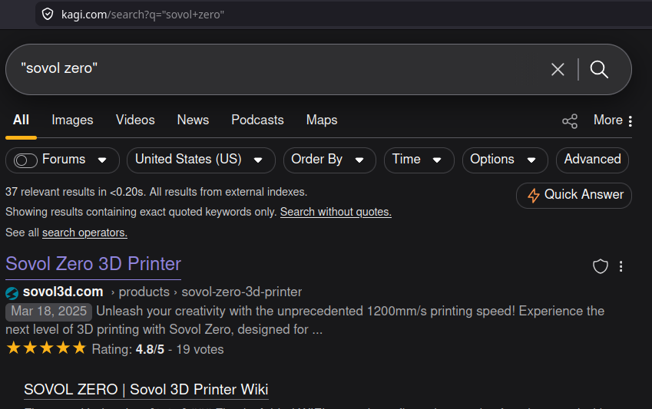Screen dimensions: 652x409
Task: Open share results icon
Action: 570,121
